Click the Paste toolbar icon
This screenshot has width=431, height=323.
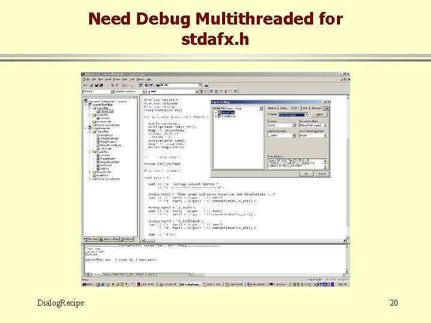click(117, 85)
